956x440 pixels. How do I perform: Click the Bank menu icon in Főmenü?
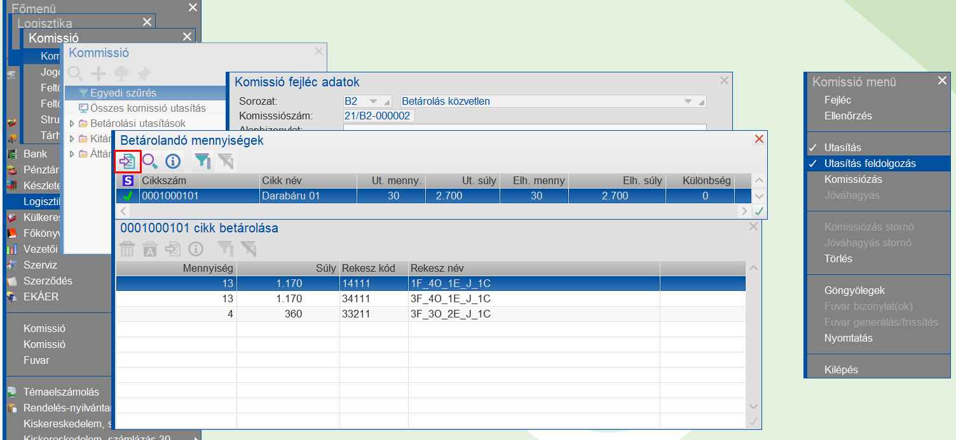(11, 154)
